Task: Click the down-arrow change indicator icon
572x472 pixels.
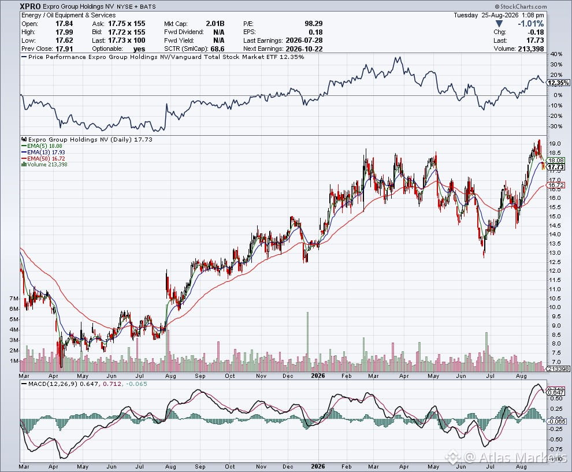Action: pyautogui.click(x=499, y=24)
